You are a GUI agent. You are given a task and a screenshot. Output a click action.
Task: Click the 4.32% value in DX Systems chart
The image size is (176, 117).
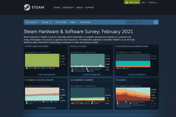click(x=107, y=61)
